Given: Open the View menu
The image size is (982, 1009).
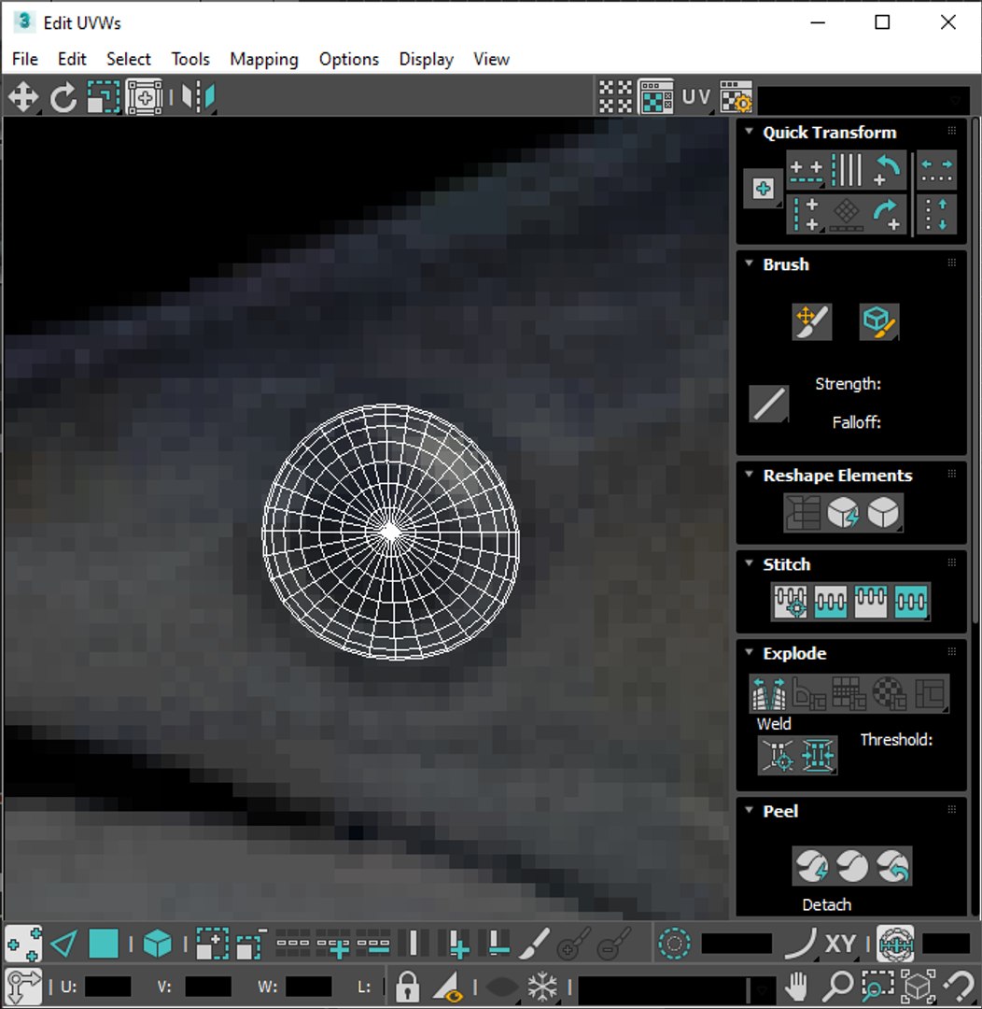Looking at the screenshot, I should 491,59.
